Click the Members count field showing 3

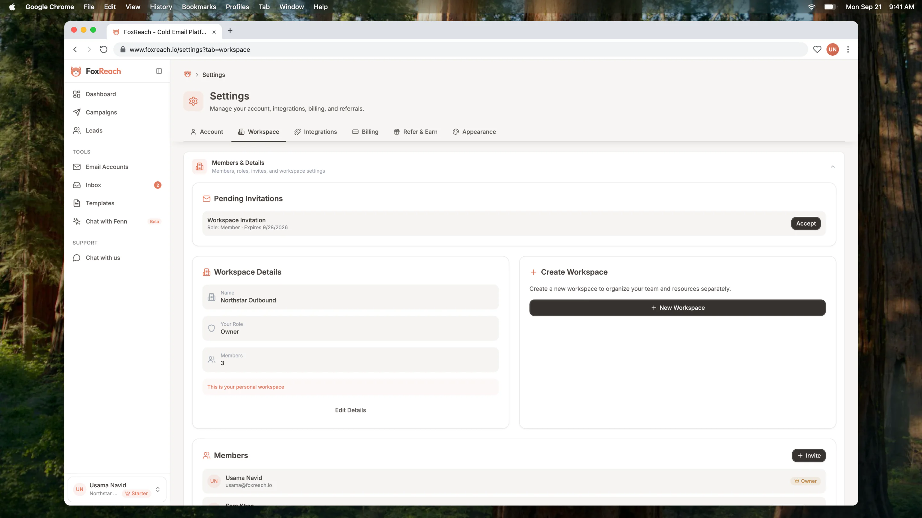coord(351,360)
